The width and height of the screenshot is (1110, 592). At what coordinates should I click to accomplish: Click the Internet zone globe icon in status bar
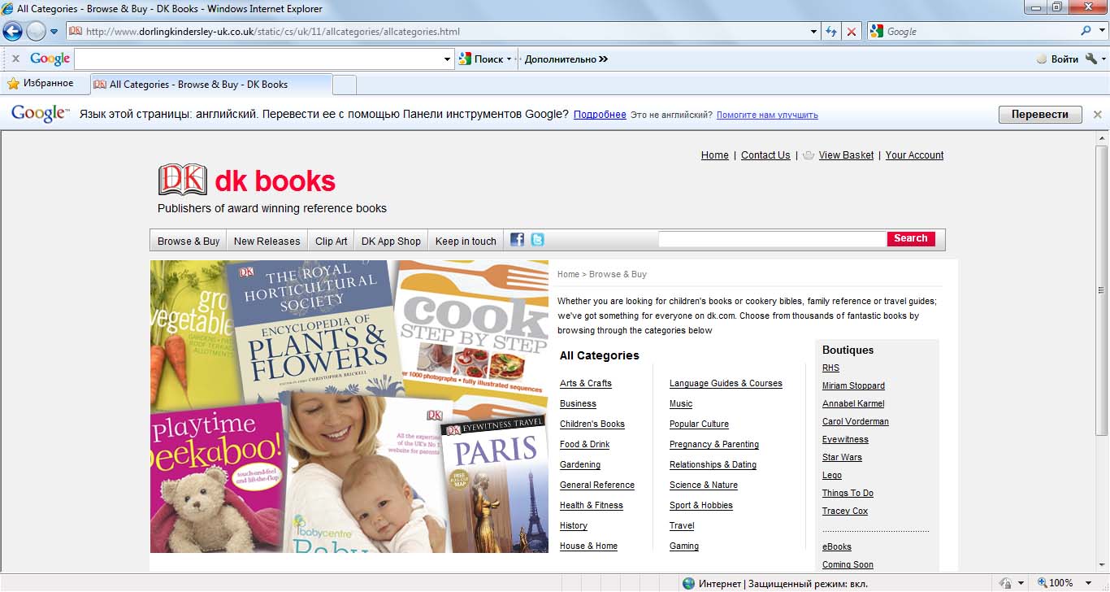(689, 583)
